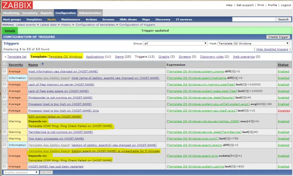Go to Templates submenu
293x176 pixels.
click(x=34, y=19)
